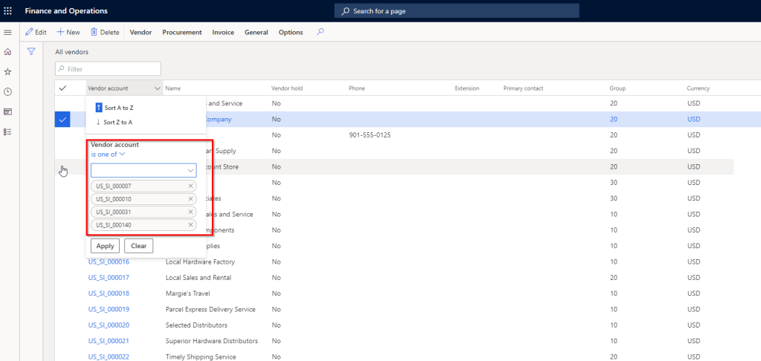The height and width of the screenshot is (361, 761).
Task: Click the action pane search magnifier
Action: 320,32
